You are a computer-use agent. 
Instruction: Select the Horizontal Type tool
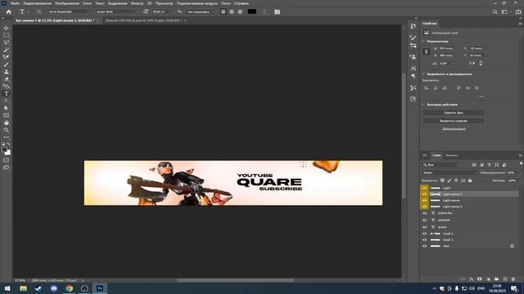[6, 94]
